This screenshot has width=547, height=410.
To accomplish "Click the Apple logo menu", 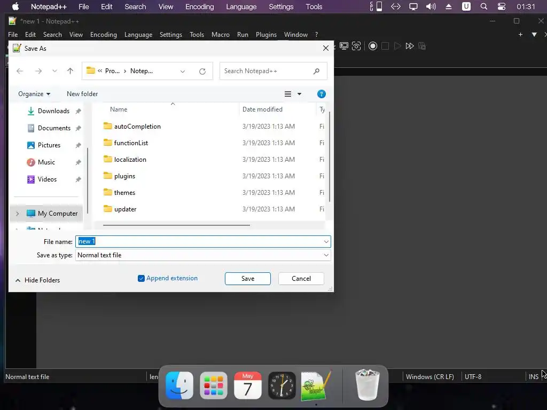I will (x=15, y=6).
